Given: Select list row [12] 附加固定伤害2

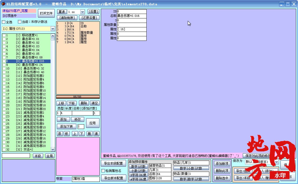Looking at the screenshot, I should click(x=26, y=76).
